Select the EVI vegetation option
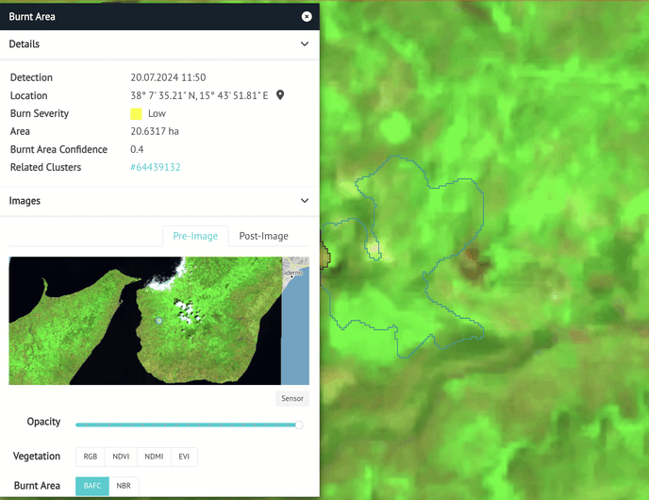Viewport: 649px width, 500px height. tap(184, 457)
